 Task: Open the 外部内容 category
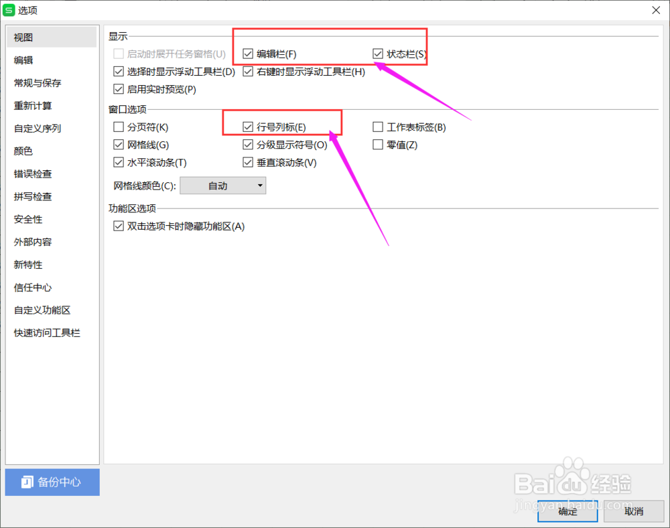(x=52, y=242)
